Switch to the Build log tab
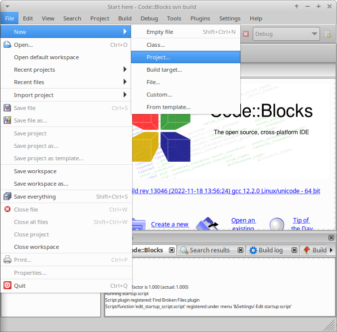337x332 pixels. [x=271, y=250]
